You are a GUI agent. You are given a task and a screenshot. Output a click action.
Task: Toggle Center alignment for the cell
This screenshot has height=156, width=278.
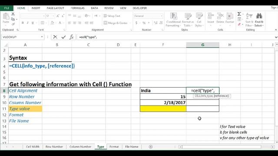pos(75,23)
